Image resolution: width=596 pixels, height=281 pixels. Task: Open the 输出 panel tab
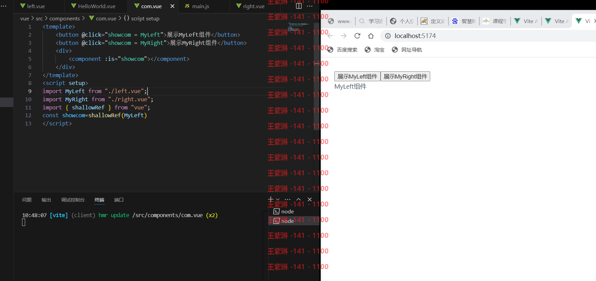(46, 200)
